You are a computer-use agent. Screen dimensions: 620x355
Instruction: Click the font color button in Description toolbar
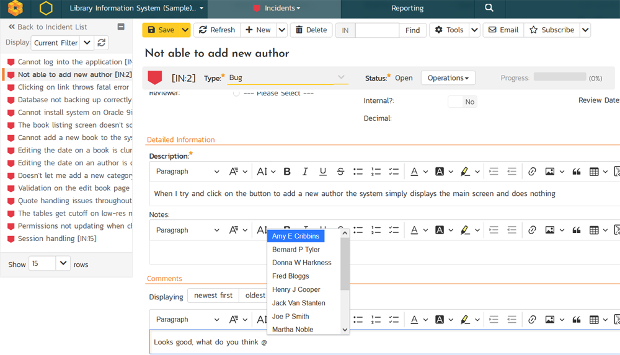point(415,172)
